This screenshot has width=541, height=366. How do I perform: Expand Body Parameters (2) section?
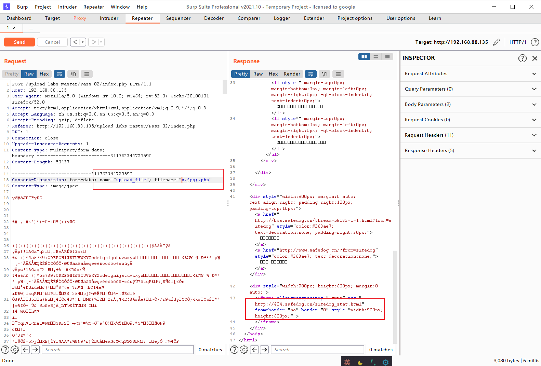[471, 105]
